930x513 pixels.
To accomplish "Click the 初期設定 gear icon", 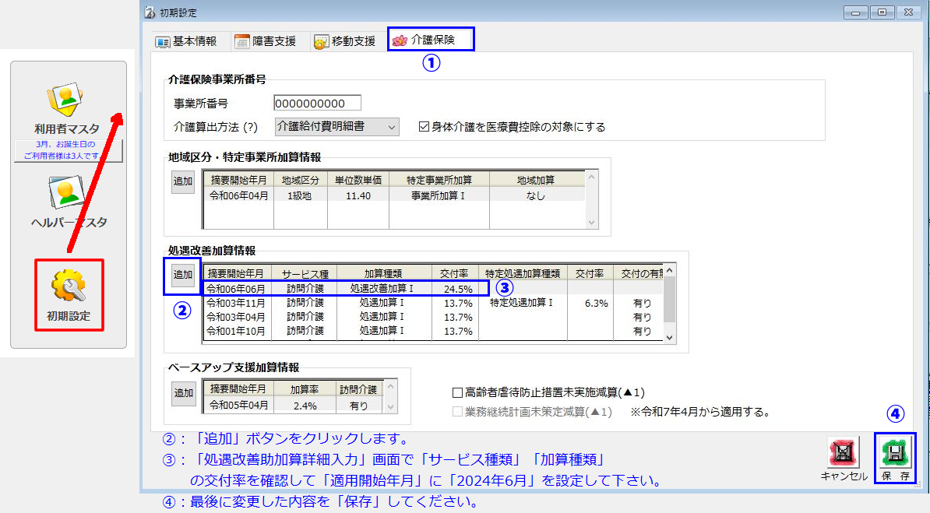I will [69, 288].
